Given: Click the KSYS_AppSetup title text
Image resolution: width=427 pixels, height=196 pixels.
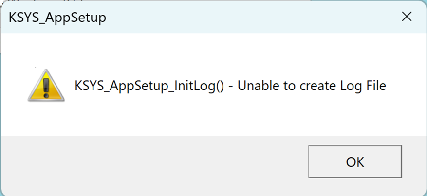Looking at the screenshot, I should pyautogui.click(x=57, y=18).
